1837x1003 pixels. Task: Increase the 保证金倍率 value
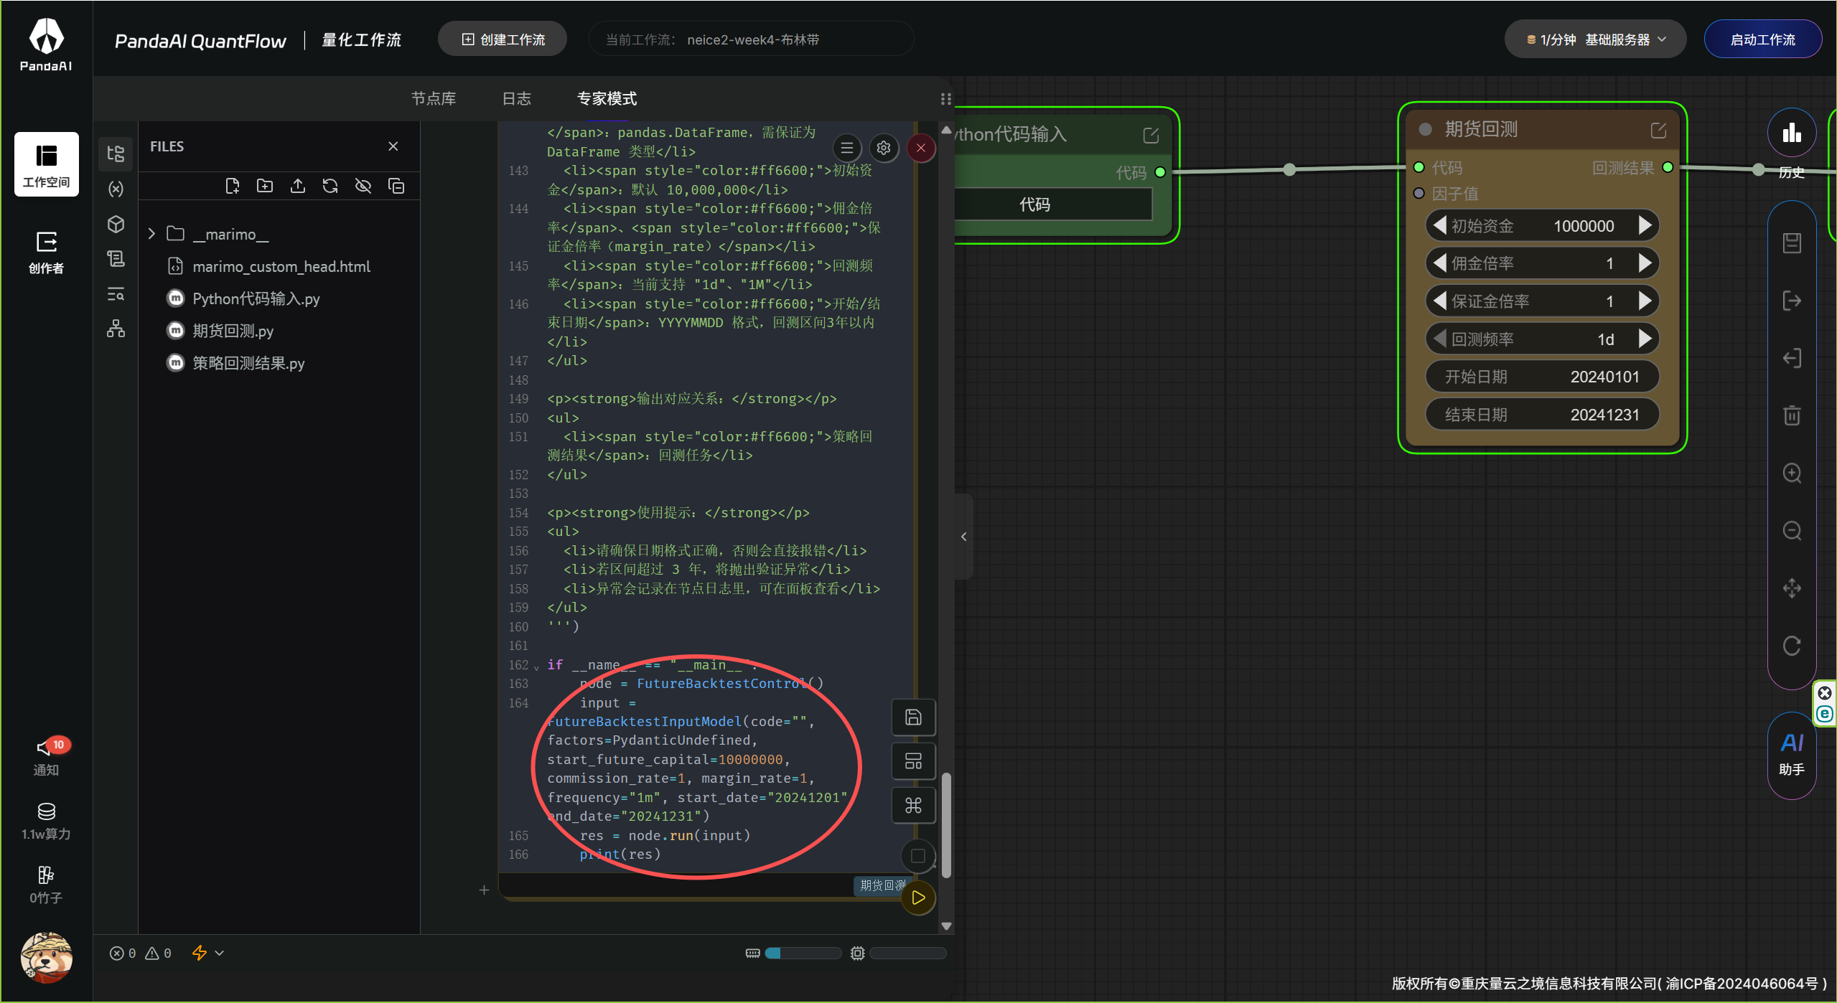[1645, 301]
